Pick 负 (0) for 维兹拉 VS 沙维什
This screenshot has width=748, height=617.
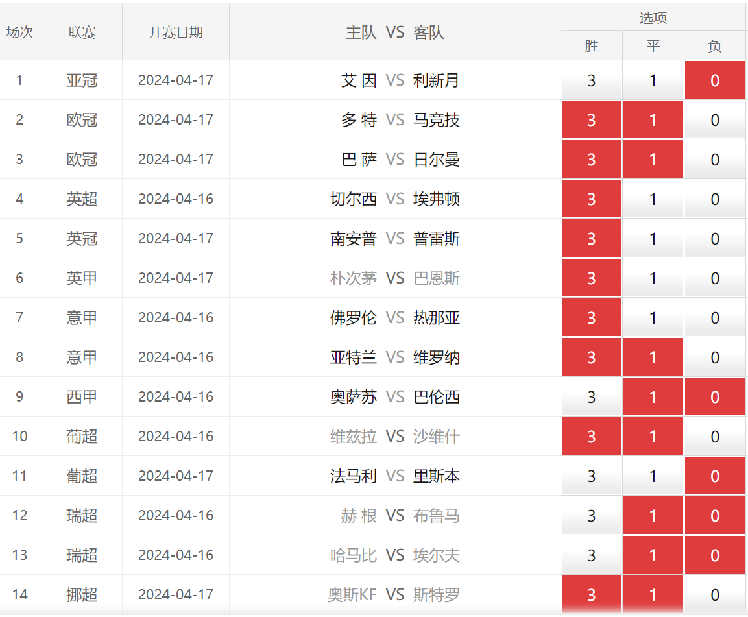point(715,437)
